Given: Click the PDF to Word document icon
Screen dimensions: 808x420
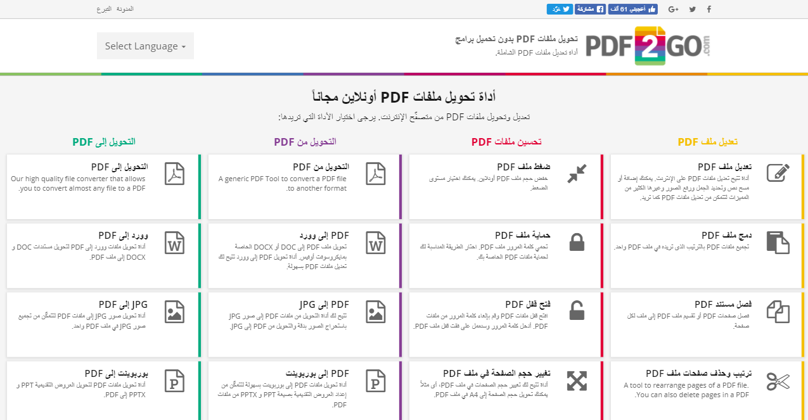Looking at the screenshot, I should pyautogui.click(x=376, y=242).
